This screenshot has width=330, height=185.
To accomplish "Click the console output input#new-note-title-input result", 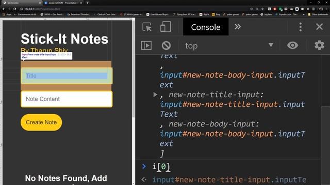I will point(229,180).
